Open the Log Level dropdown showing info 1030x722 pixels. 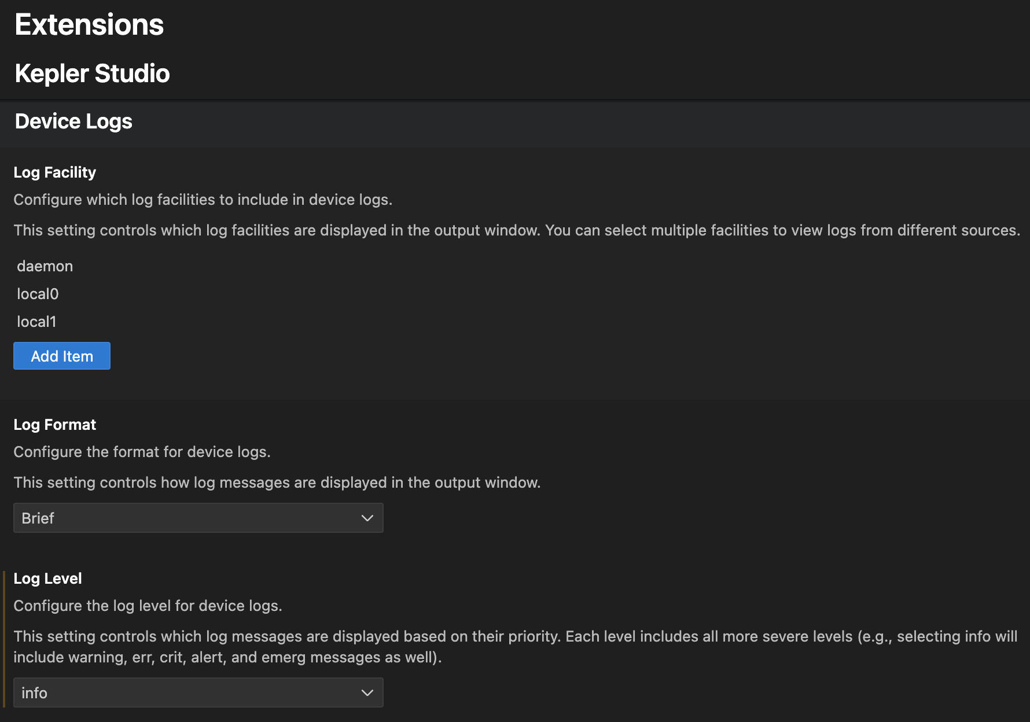pos(198,692)
